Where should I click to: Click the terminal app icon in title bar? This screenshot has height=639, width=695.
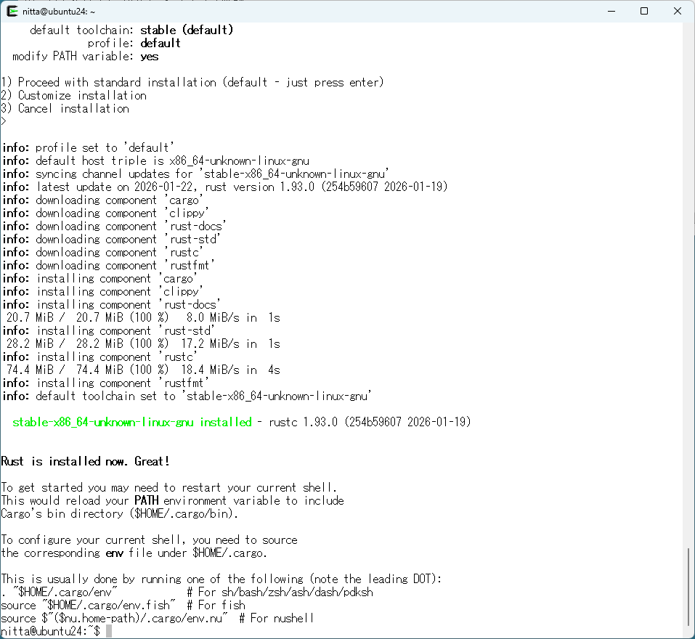coord(12,12)
